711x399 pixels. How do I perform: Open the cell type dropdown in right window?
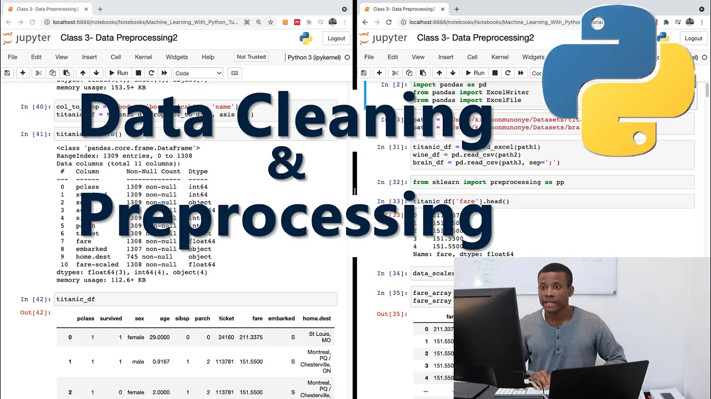pos(537,73)
